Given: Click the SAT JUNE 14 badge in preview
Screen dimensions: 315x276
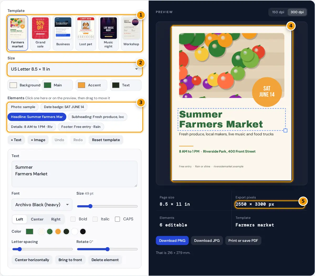Looking at the screenshot, I should pos(267,92).
